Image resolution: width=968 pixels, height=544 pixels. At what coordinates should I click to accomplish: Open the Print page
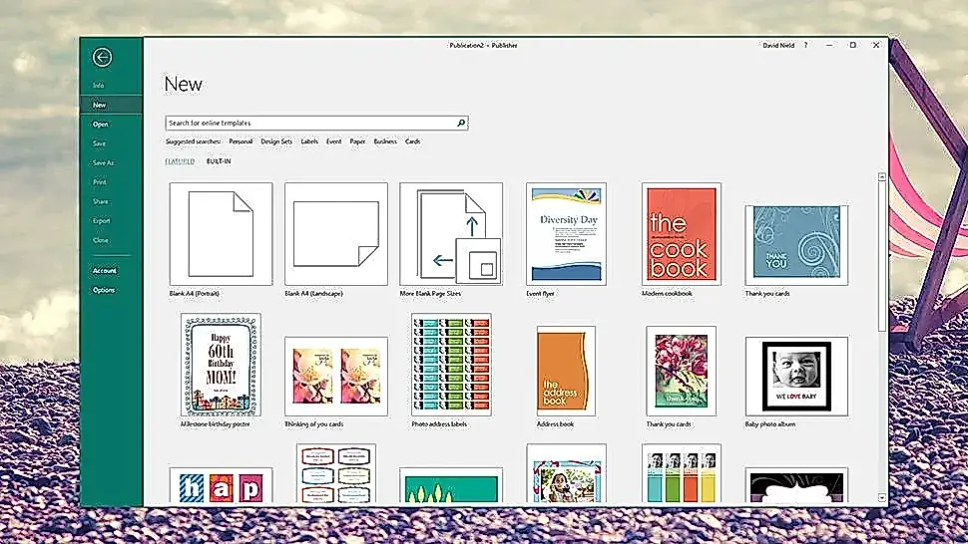point(100,182)
